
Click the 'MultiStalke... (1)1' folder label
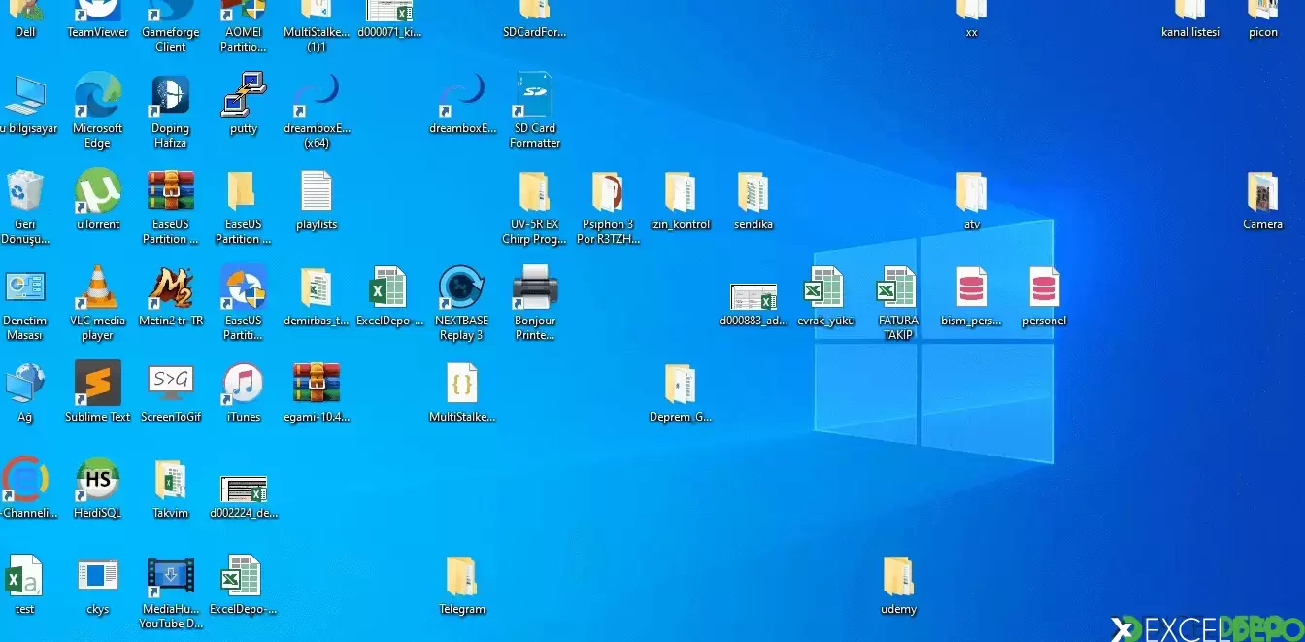coord(317,39)
